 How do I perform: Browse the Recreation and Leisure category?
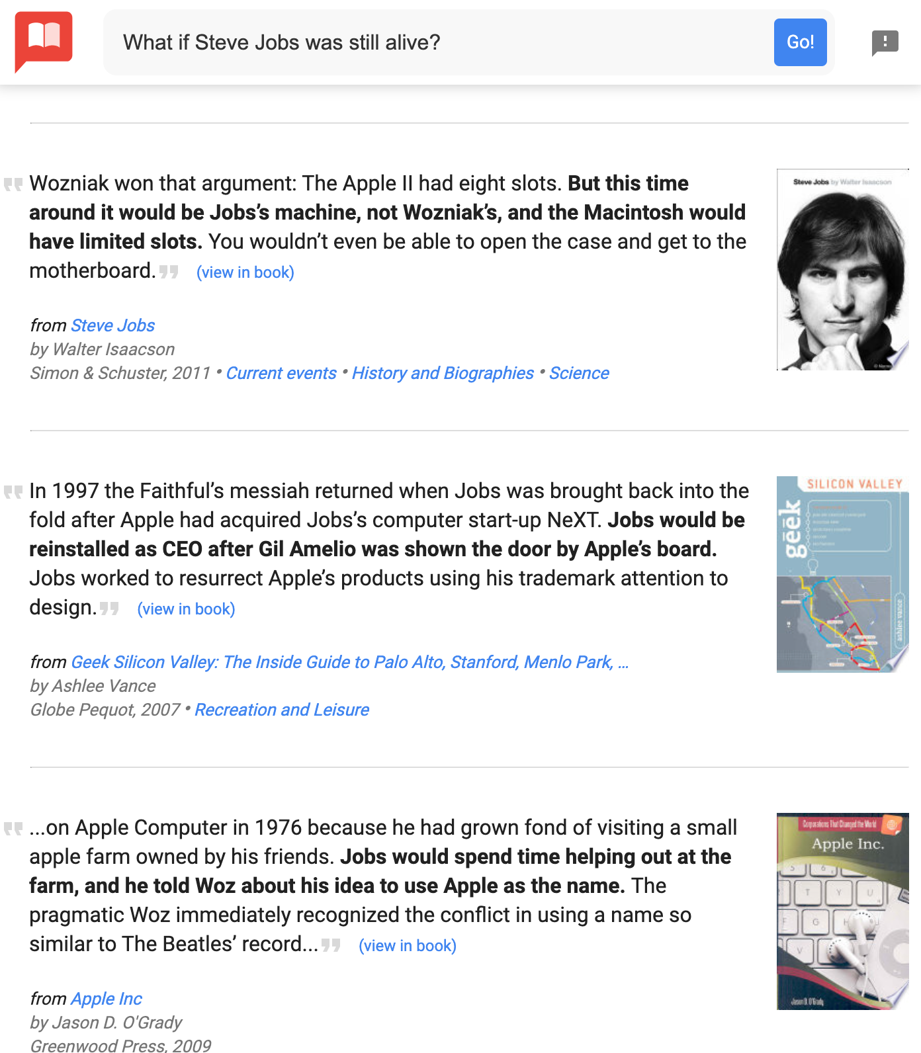click(282, 710)
